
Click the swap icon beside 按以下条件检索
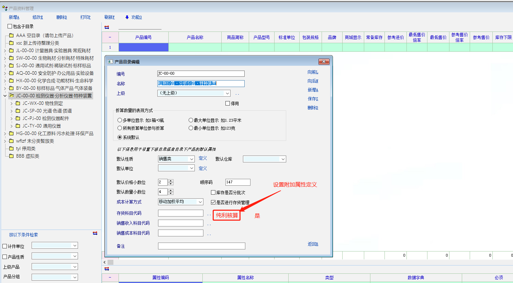[95, 233]
